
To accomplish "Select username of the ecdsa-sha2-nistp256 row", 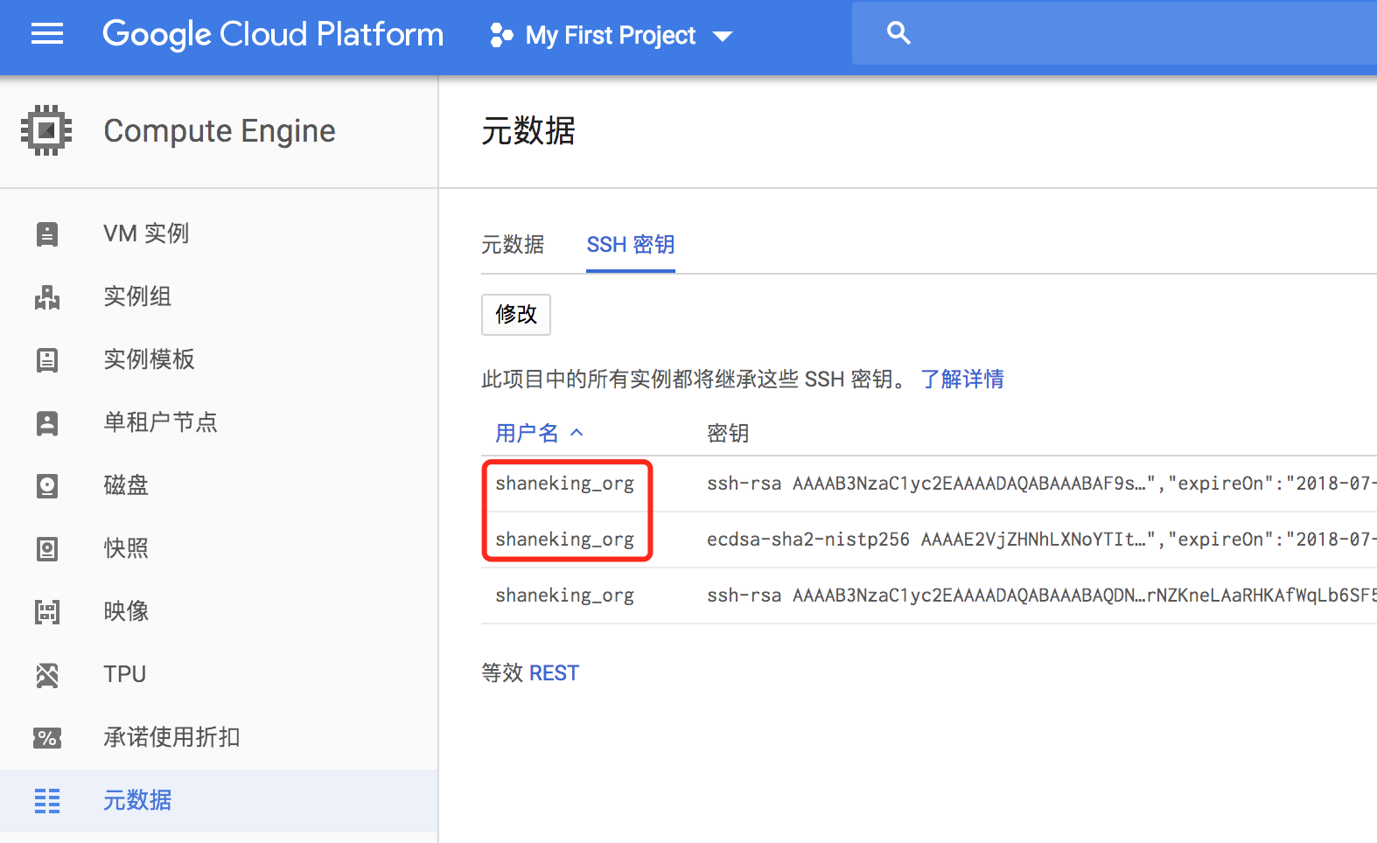I will pyautogui.click(x=565, y=540).
